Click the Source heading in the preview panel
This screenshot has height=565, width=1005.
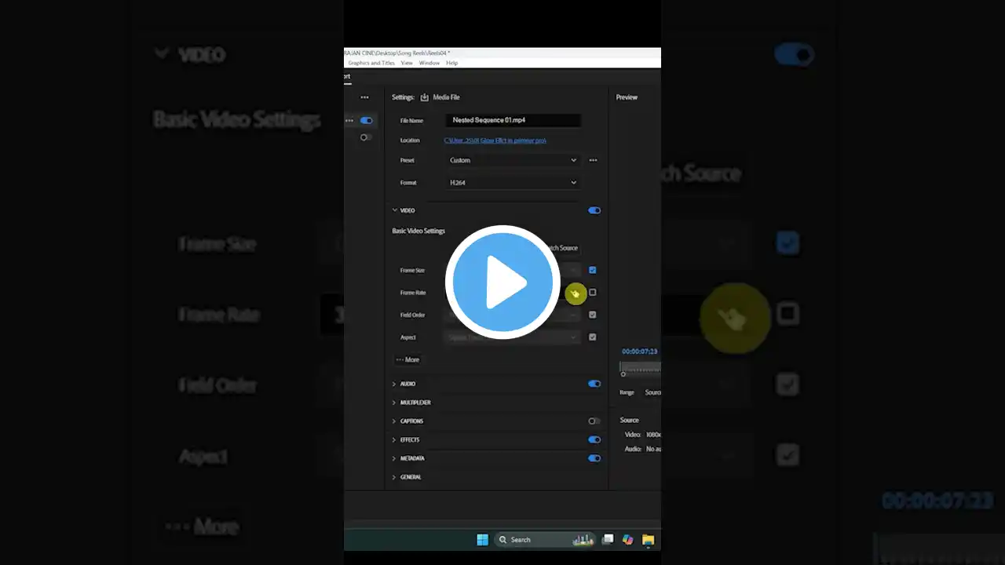click(x=630, y=420)
